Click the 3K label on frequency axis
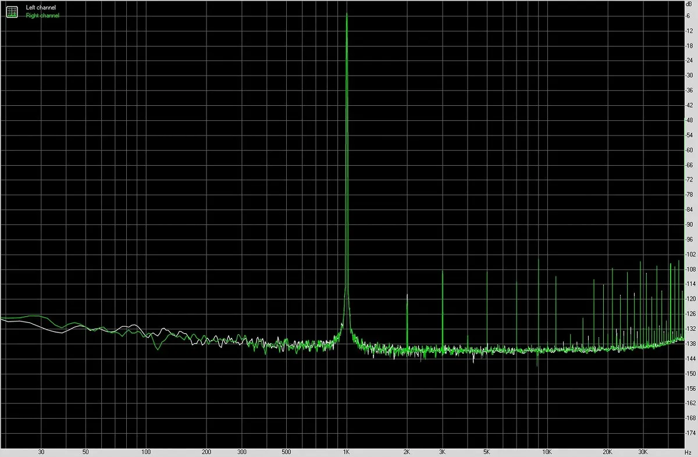The height and width of the screenshot is (457, 698). click(443, 452)
